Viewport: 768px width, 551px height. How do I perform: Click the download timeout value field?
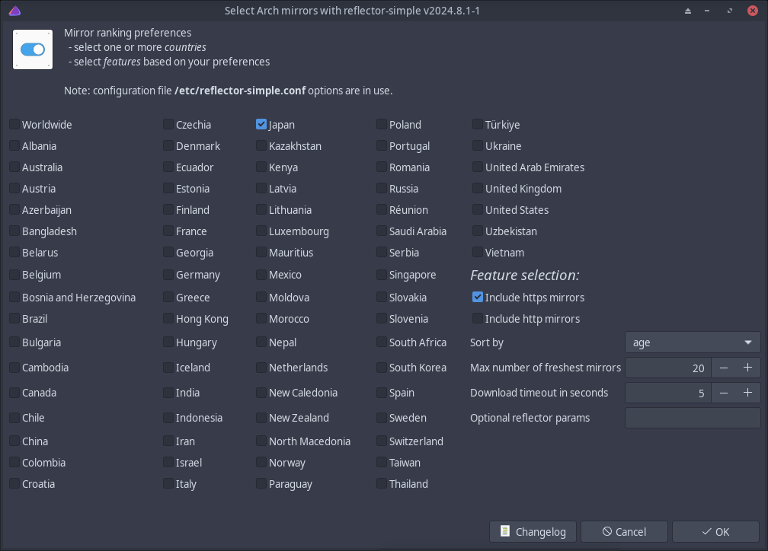[667, 393]
